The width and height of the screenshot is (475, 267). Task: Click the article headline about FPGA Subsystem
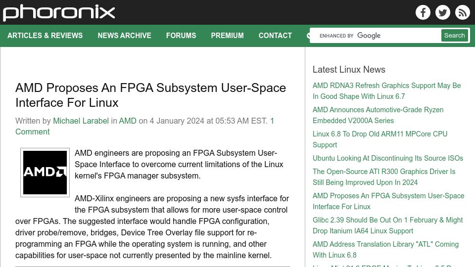click(150, 95)
